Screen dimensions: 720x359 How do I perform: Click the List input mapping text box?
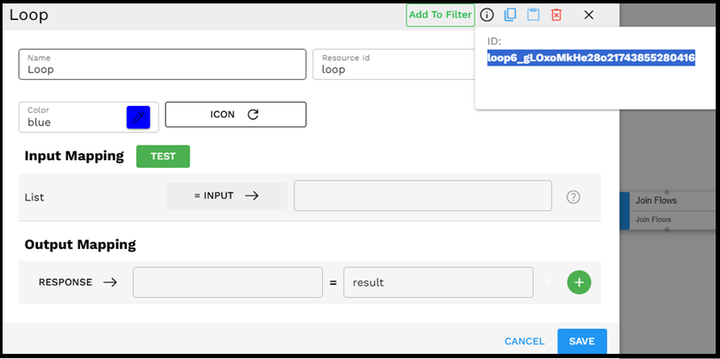[422, 195]
